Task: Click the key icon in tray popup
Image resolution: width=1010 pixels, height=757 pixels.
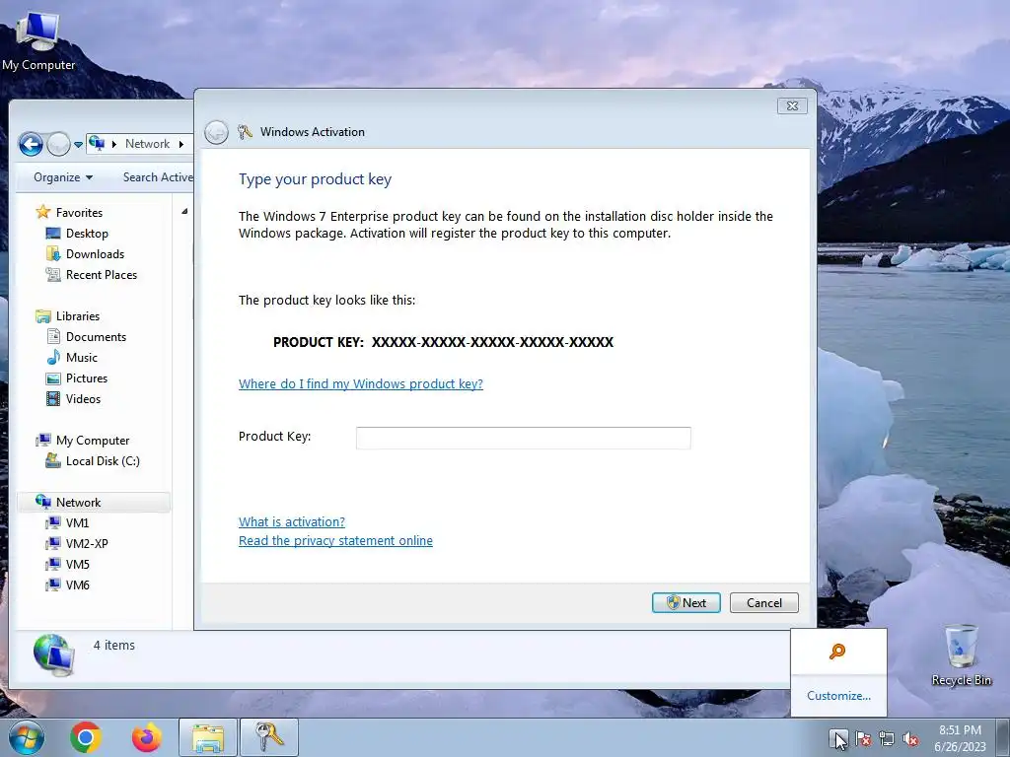Action: point(837,652)
